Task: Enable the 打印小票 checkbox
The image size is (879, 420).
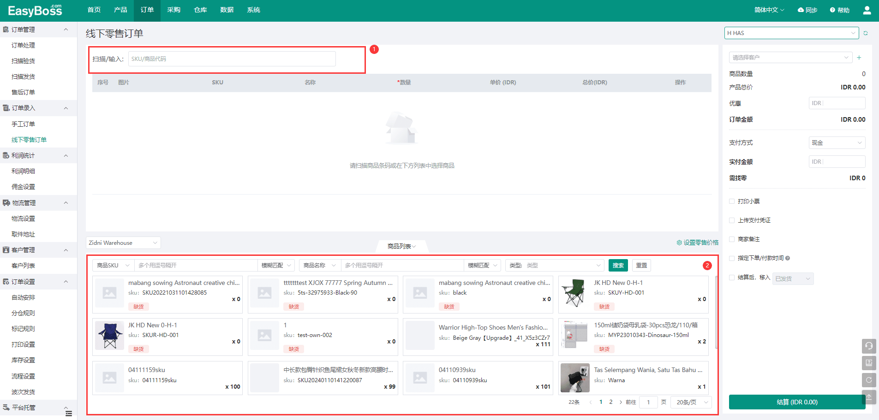Action: (x=732, y=201)
